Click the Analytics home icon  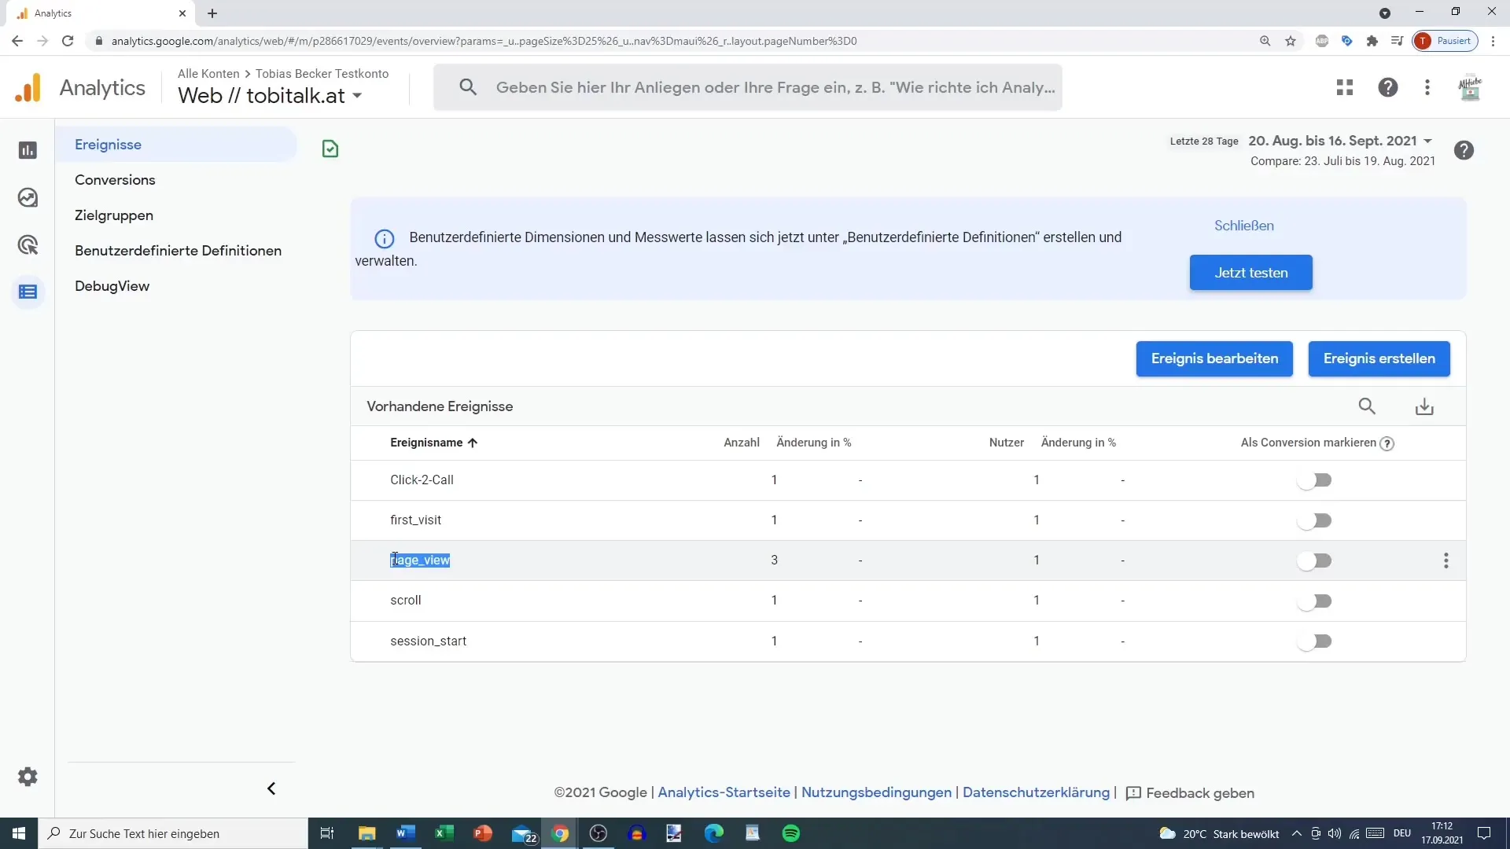coord(27,87)
